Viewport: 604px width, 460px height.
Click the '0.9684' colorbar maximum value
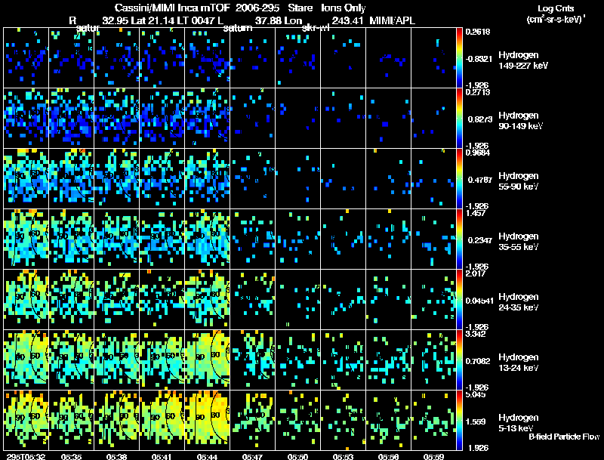click(478, 153)
